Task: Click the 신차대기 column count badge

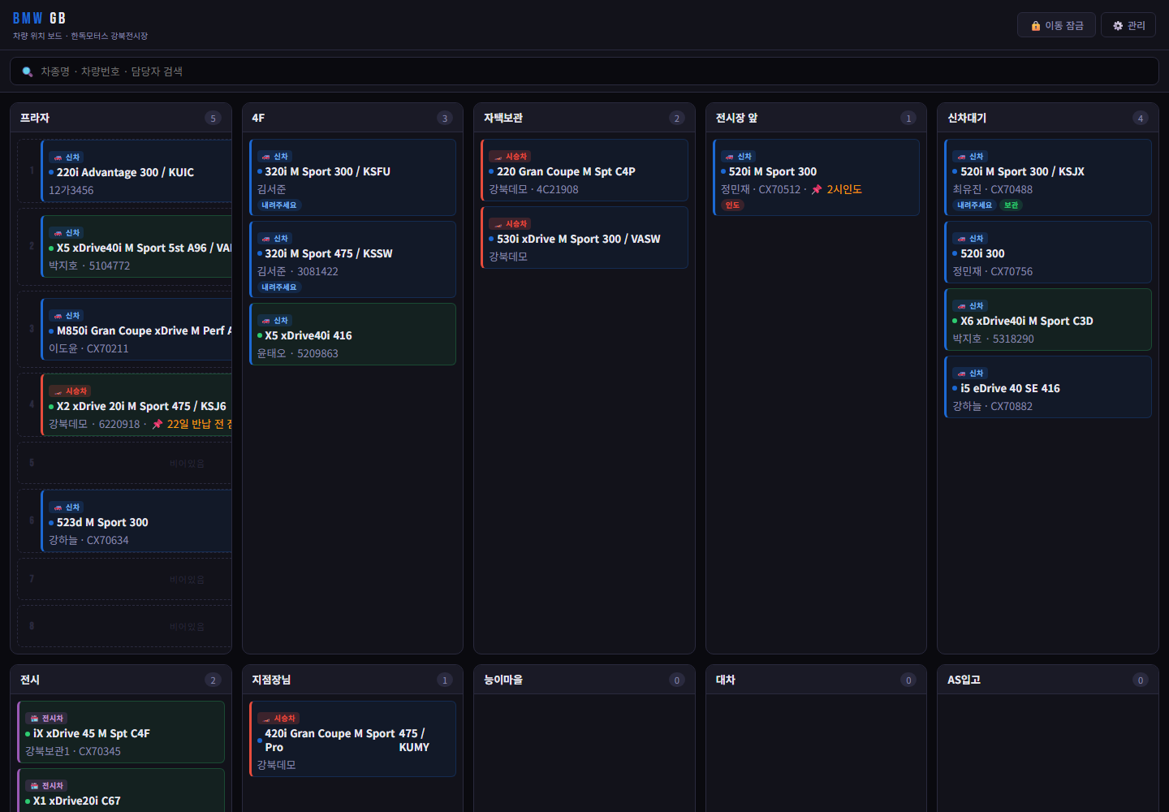Action: pyautogui.click(x=1140, y=118)
